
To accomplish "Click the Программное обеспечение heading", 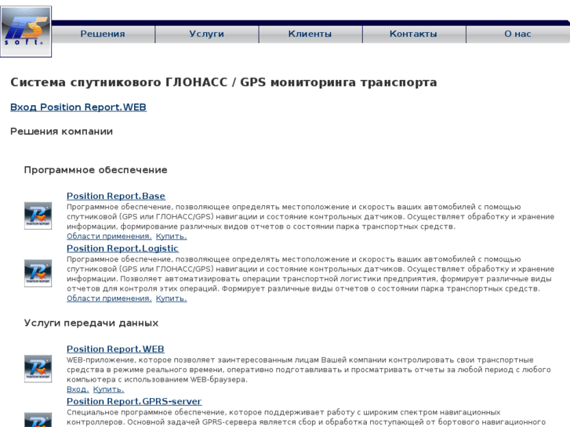I will click(96, 170).
